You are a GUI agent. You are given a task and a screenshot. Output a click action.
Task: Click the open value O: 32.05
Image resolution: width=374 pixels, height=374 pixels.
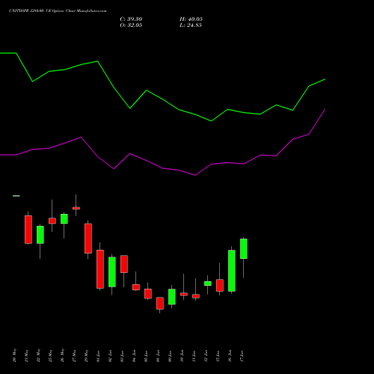pos(131,25)
